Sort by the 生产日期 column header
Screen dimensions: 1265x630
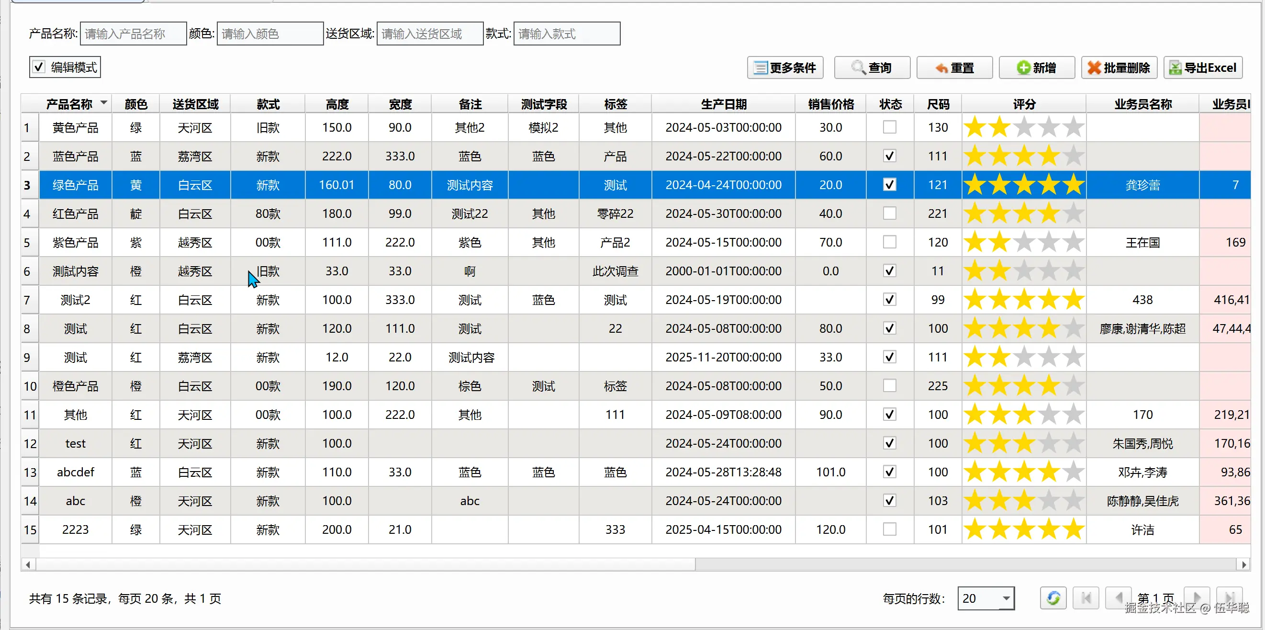coord(723,104)
